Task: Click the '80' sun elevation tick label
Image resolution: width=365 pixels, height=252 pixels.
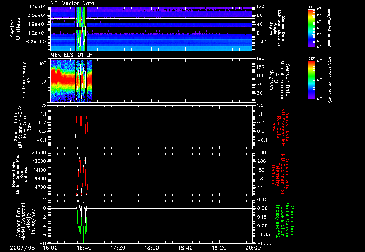Action: [259, 15]
